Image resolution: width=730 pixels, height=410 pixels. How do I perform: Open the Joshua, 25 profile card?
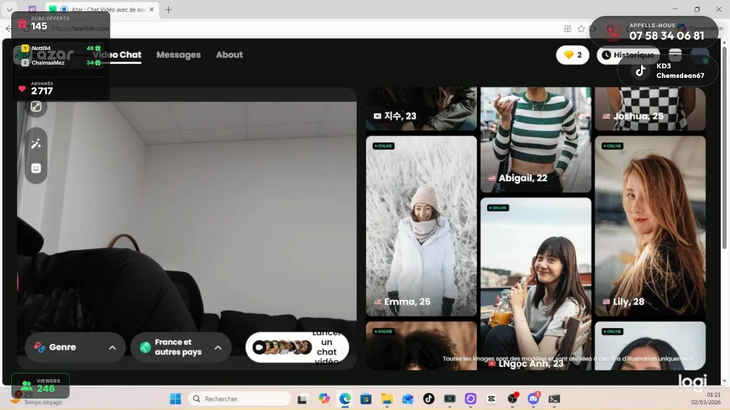pyautogui.click(x=650, y=109)
